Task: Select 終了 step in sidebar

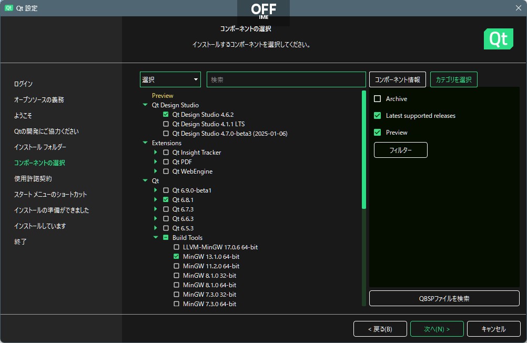Action: pyautogui.click(x=20, y=242)
